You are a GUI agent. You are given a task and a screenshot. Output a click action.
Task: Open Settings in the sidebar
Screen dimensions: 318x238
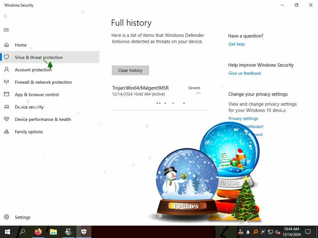click(x=50, y=217)
